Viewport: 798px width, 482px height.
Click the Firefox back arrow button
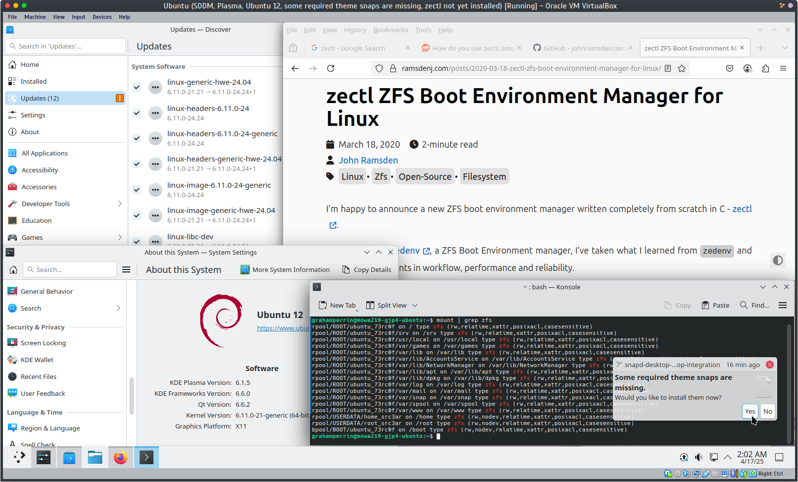[x=295, y=68]
